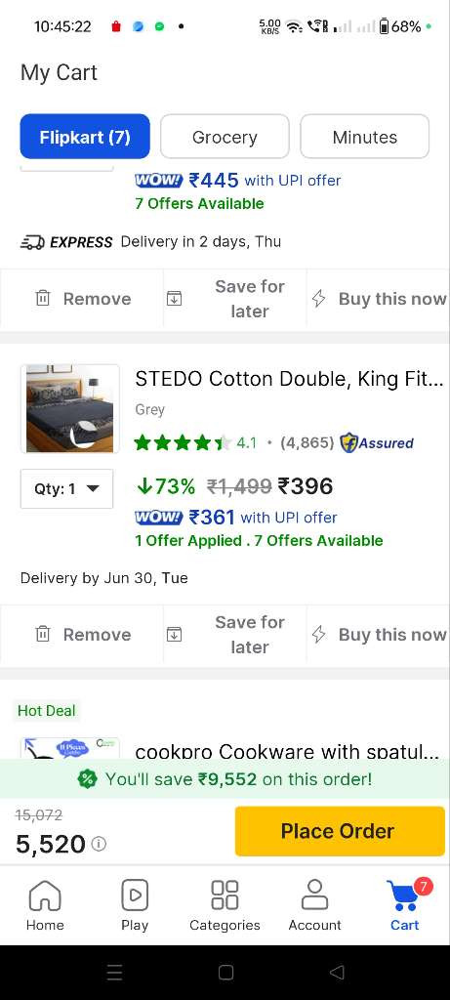Switch to the Minutes cart tab
The height and width of the screenshot is (1000, 450).
point(365,137)
